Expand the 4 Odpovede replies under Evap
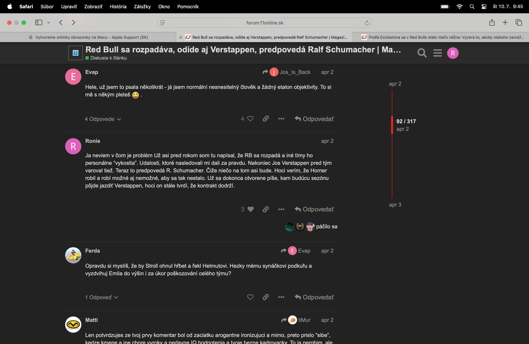529x344 pixels. point(103,119)
